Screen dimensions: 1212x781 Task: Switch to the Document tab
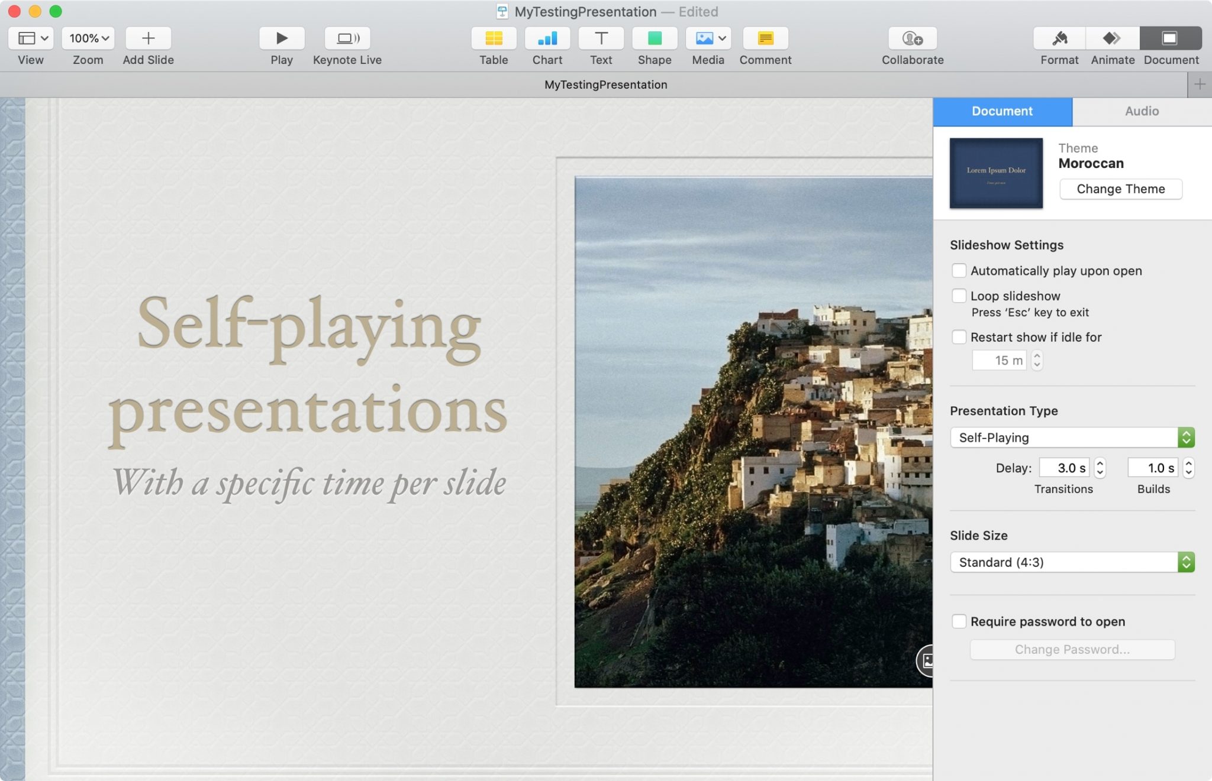pyautogui.click(x=1002, y=111)
